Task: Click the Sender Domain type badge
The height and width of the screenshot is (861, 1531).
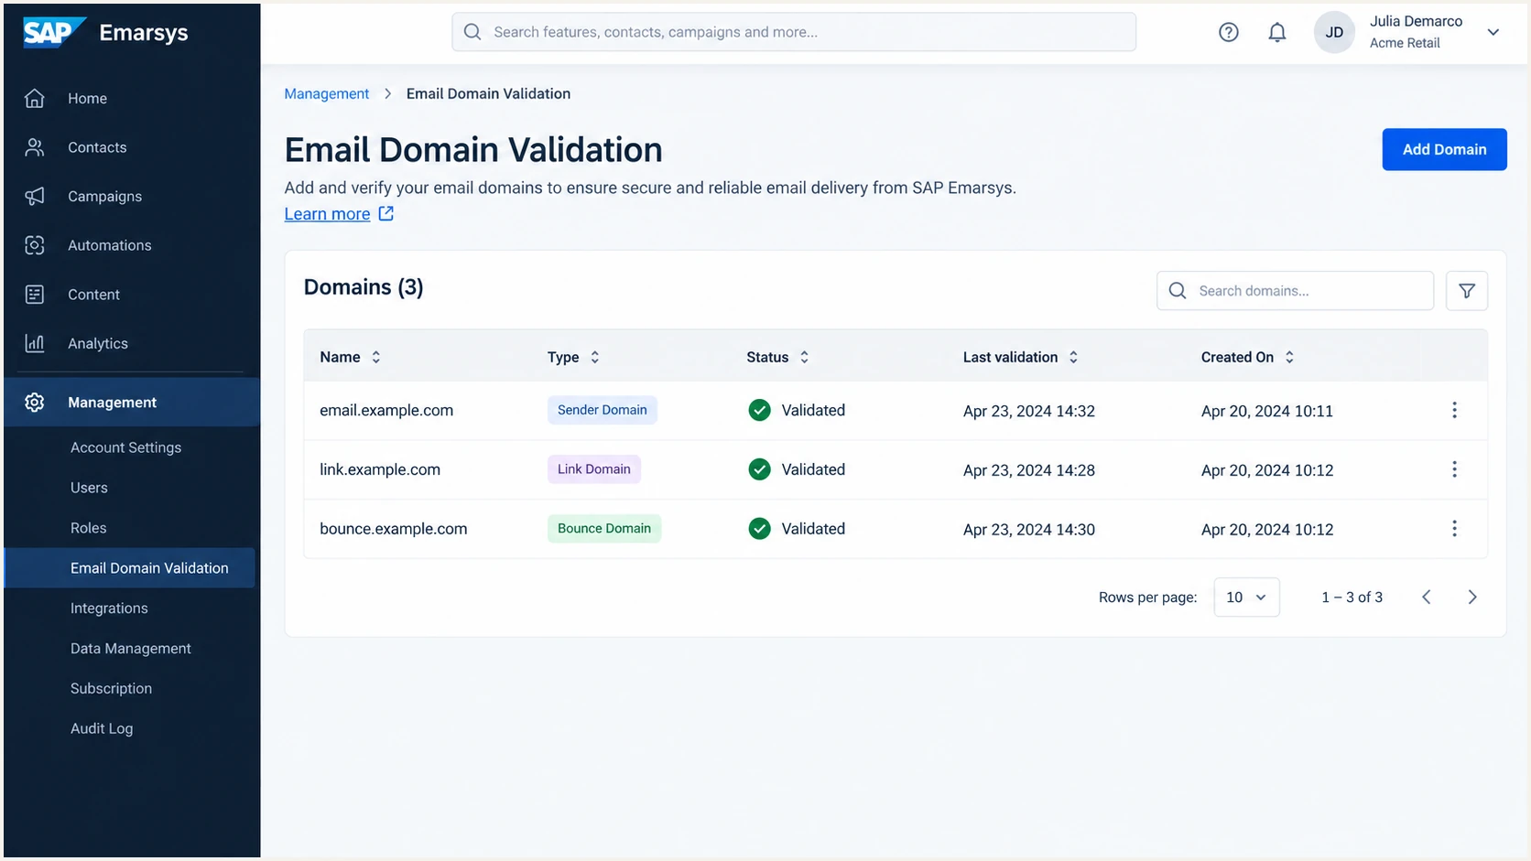Action: 603,410
